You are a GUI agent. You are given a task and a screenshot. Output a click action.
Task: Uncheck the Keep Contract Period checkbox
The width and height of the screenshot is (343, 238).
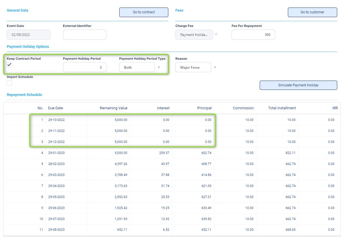point(9,65)
